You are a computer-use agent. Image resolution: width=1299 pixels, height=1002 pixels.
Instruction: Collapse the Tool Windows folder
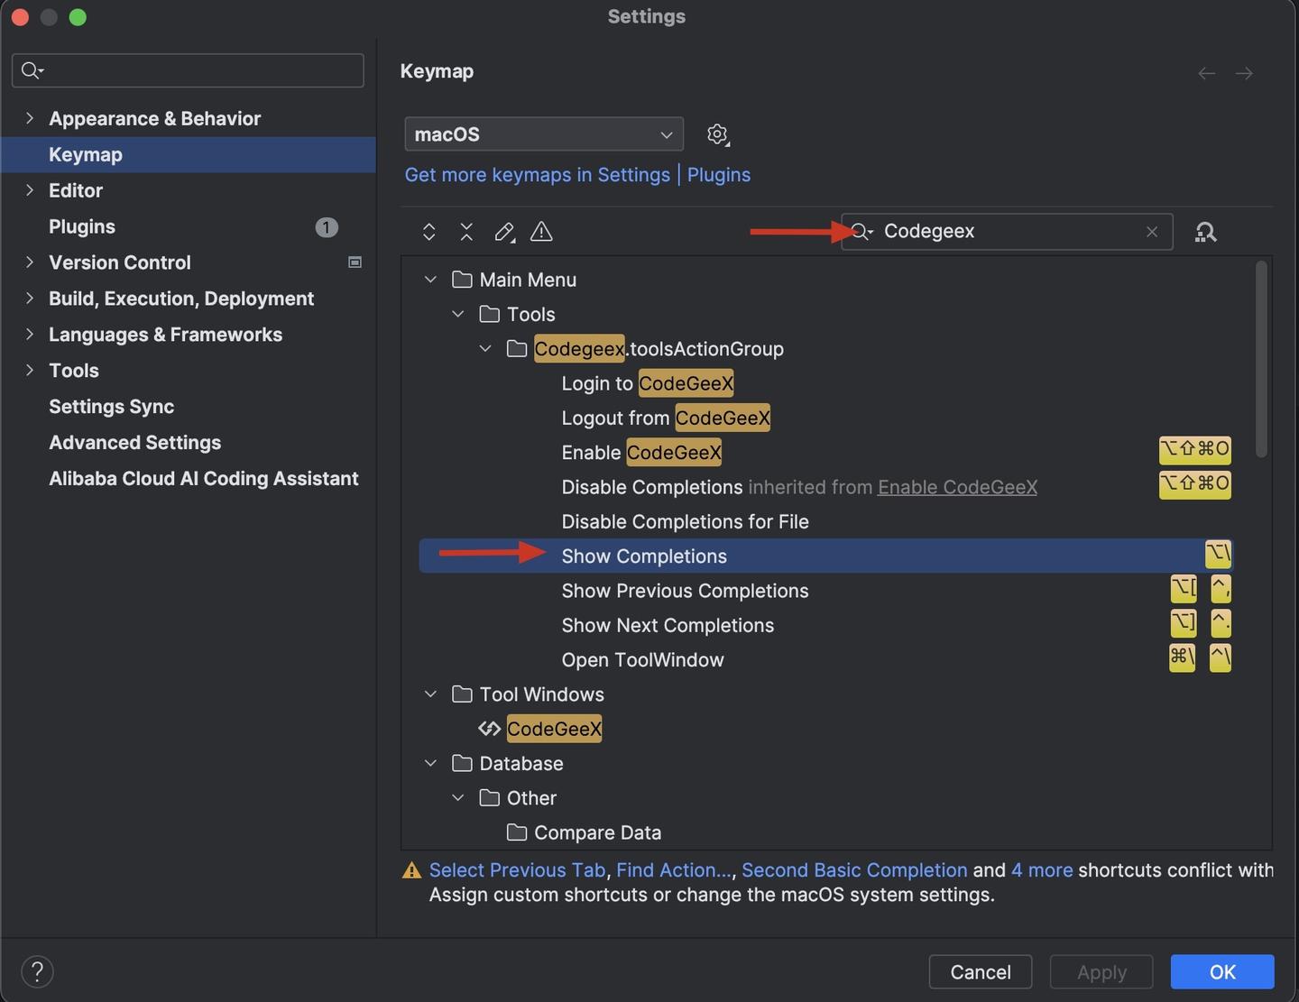pyautogui.click(x=431, y=694)
